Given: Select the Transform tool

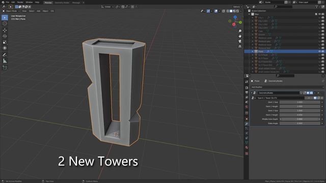Looking at the screenshot, I should [5, 48].
